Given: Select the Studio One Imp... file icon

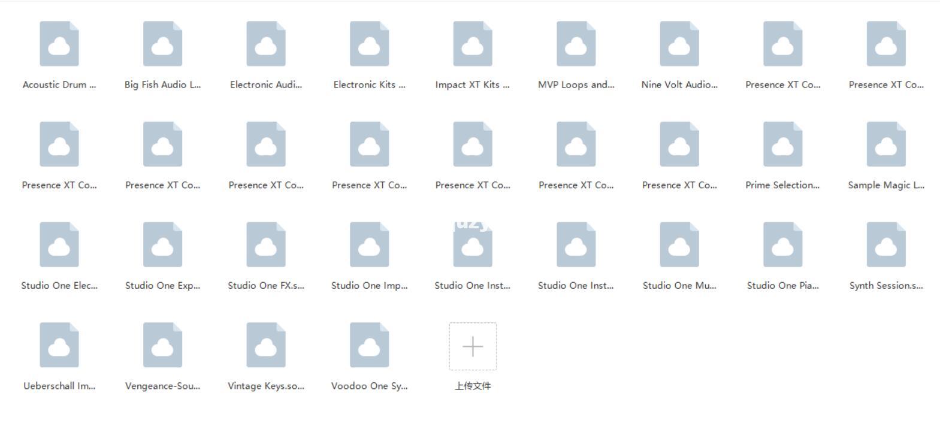Looking at the screenshot, I should click(370, 244).
